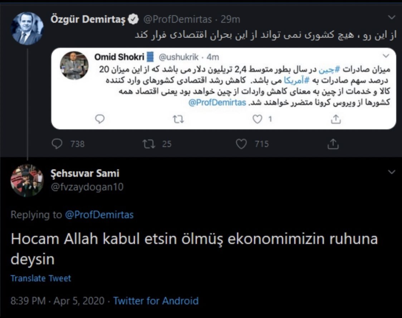The image size is (402, 318).
Task: Open Omid Shokri's profile avatar
Action: (x=74, y=65)
